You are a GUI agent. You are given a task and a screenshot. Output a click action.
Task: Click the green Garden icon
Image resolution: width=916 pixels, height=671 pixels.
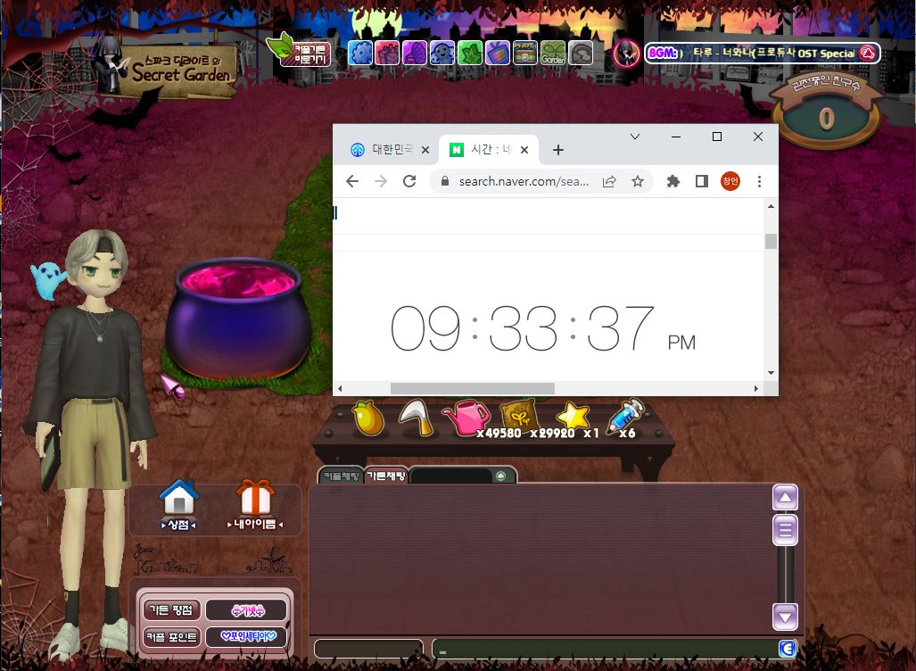pyautogui.click(x=553, y=54)
